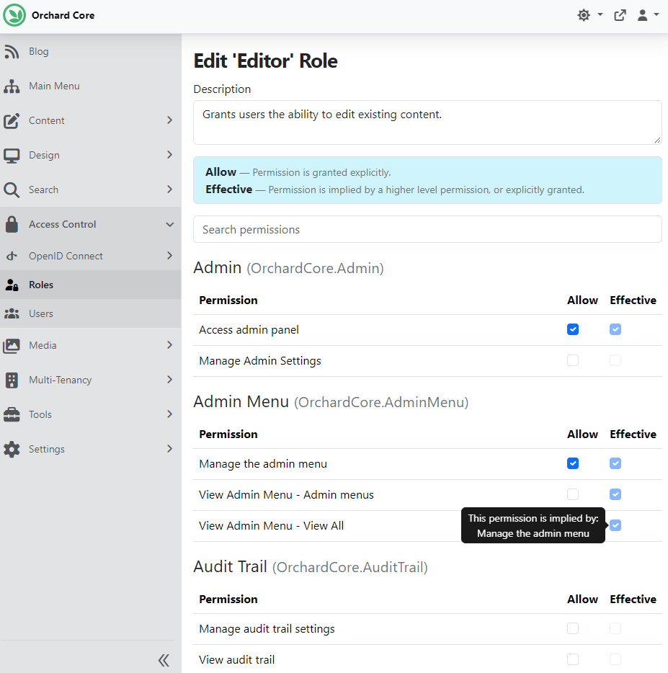
Task: Click the Settings cog icon in the sidebar
Action: point(12,449)
